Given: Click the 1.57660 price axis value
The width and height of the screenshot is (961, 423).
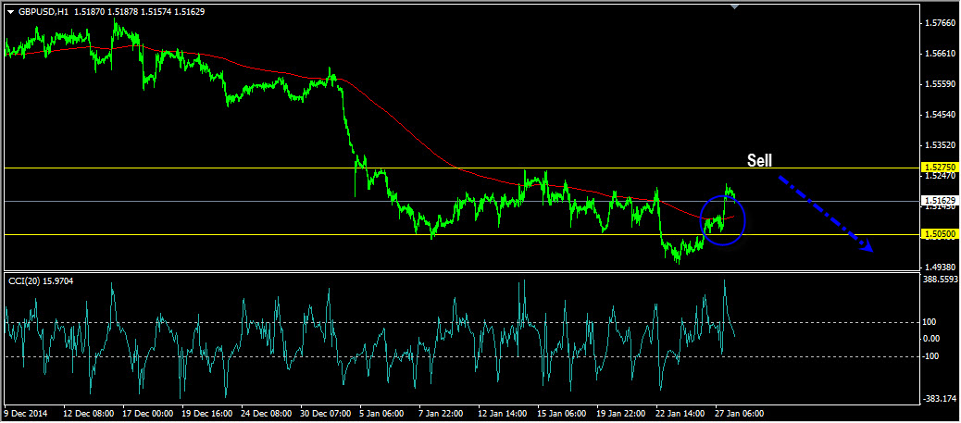Looking at the screenshot, I should [942, 23].
